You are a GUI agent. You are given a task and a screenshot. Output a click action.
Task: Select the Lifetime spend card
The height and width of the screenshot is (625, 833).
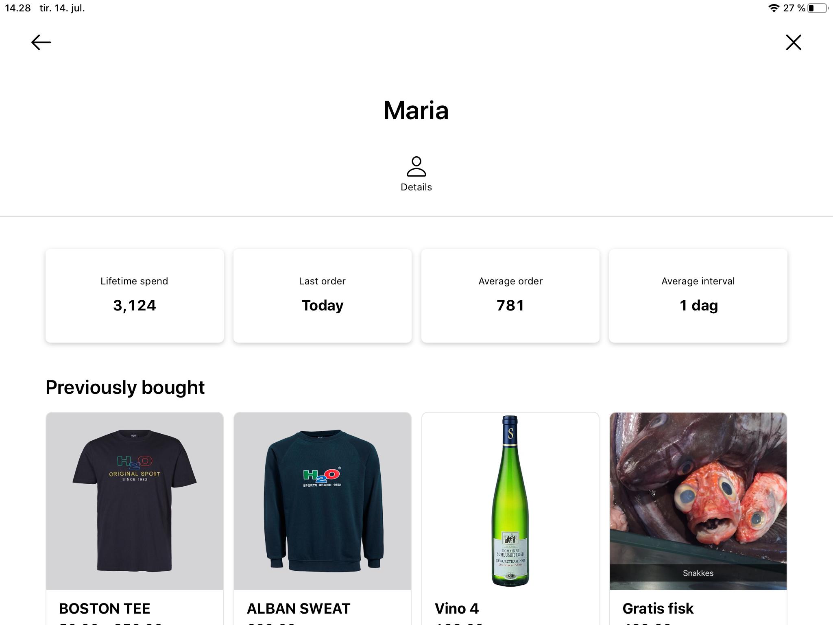point(135,296)
